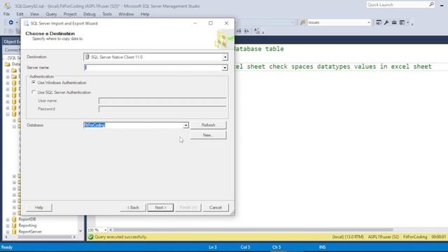
Task: Open the Edit menu
Action: (20, 14)
